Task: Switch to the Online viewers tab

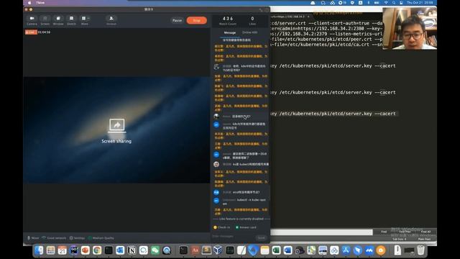Action: (x=249, y=32)
